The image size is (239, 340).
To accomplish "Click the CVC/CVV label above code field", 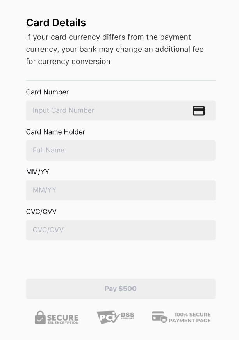I will point(41,212).
